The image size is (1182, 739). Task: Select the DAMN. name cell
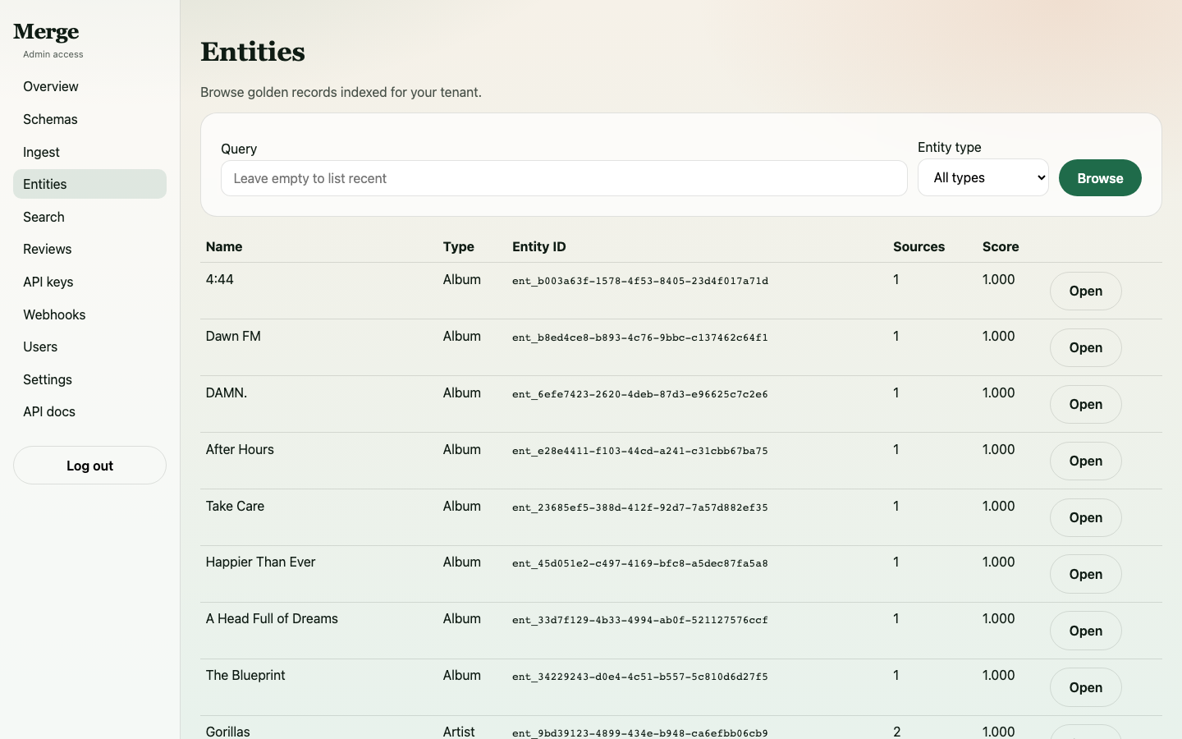[227, 392]
